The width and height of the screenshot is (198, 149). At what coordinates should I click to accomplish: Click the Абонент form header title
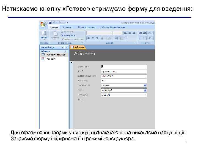[x=85, y=54]
